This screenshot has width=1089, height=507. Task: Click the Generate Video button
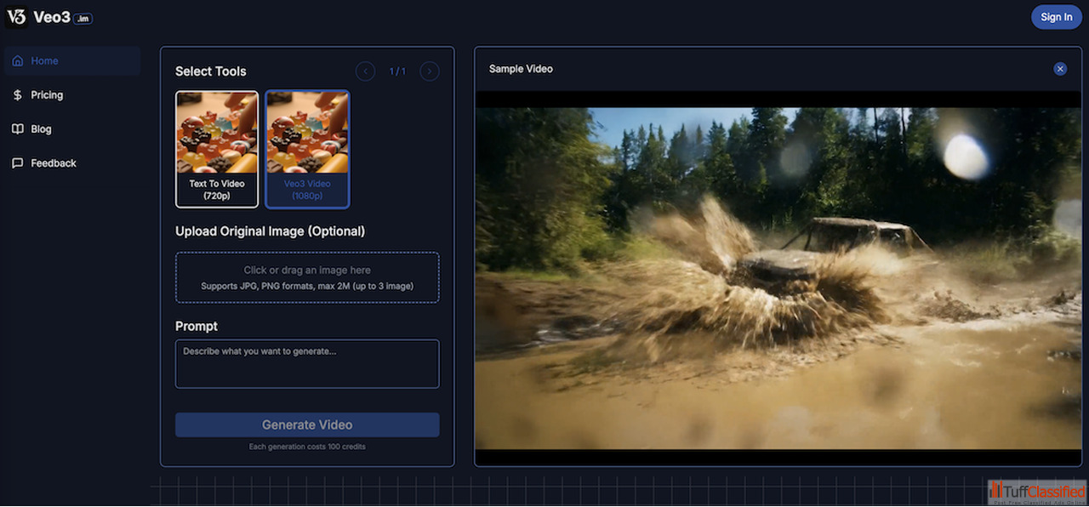click(307, 424)
